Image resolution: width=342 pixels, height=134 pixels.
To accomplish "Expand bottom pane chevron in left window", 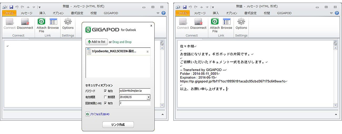I will 162,115.
